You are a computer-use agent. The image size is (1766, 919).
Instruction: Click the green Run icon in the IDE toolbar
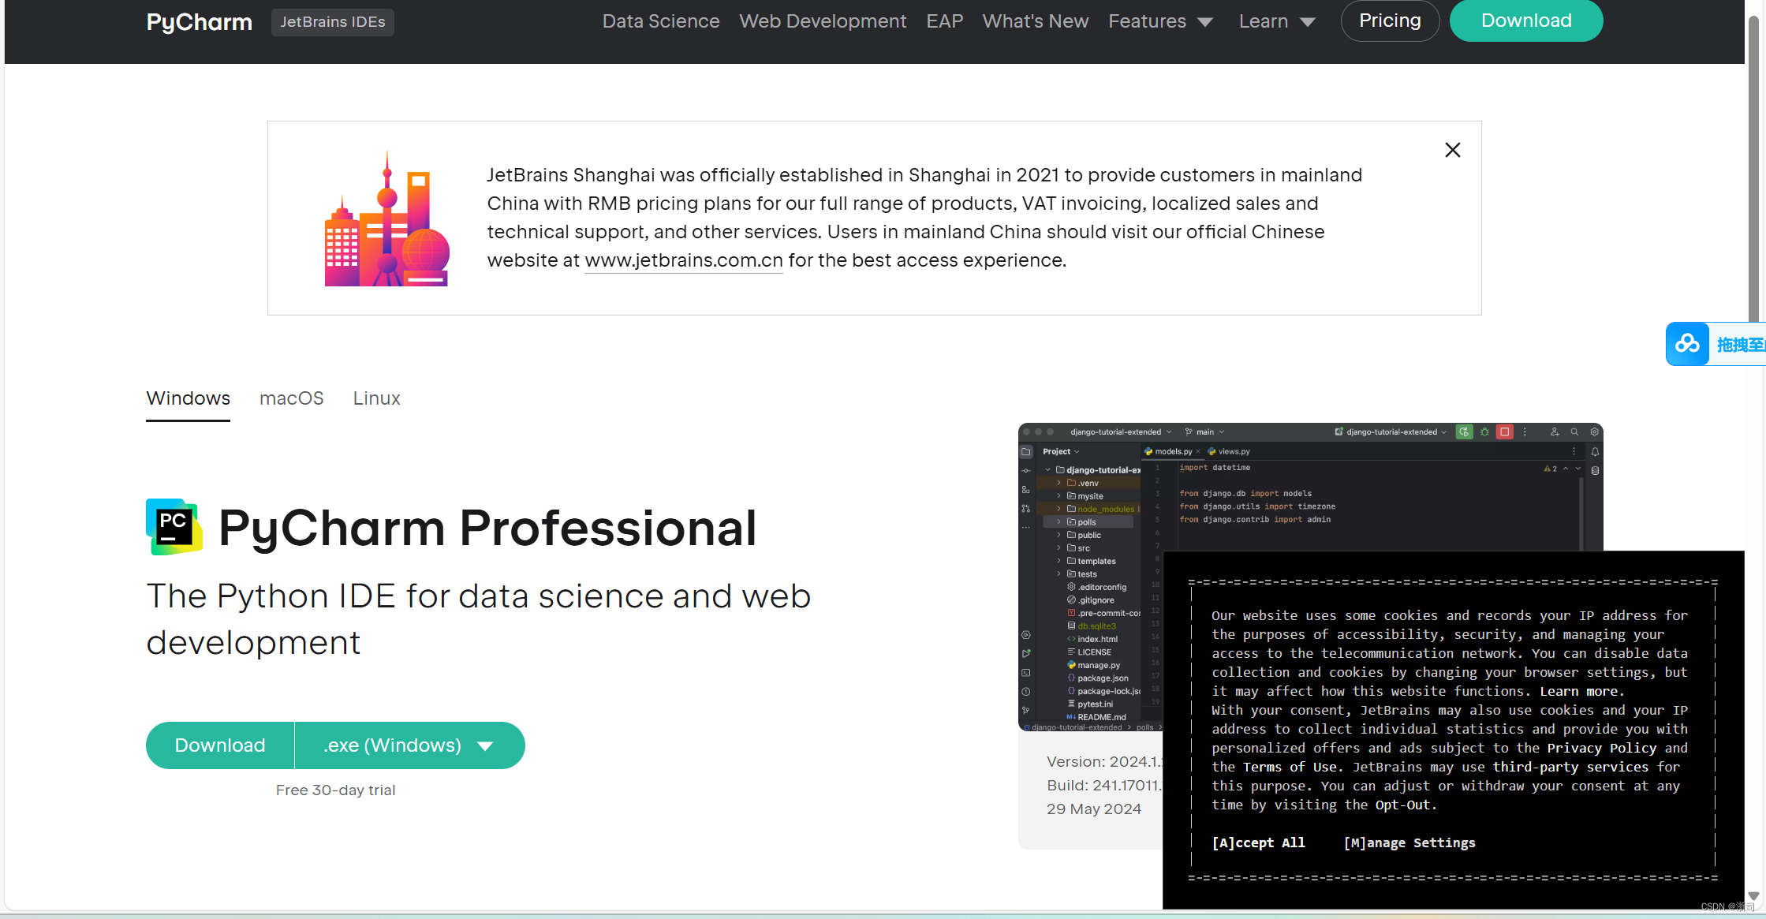coord(1464,431)
